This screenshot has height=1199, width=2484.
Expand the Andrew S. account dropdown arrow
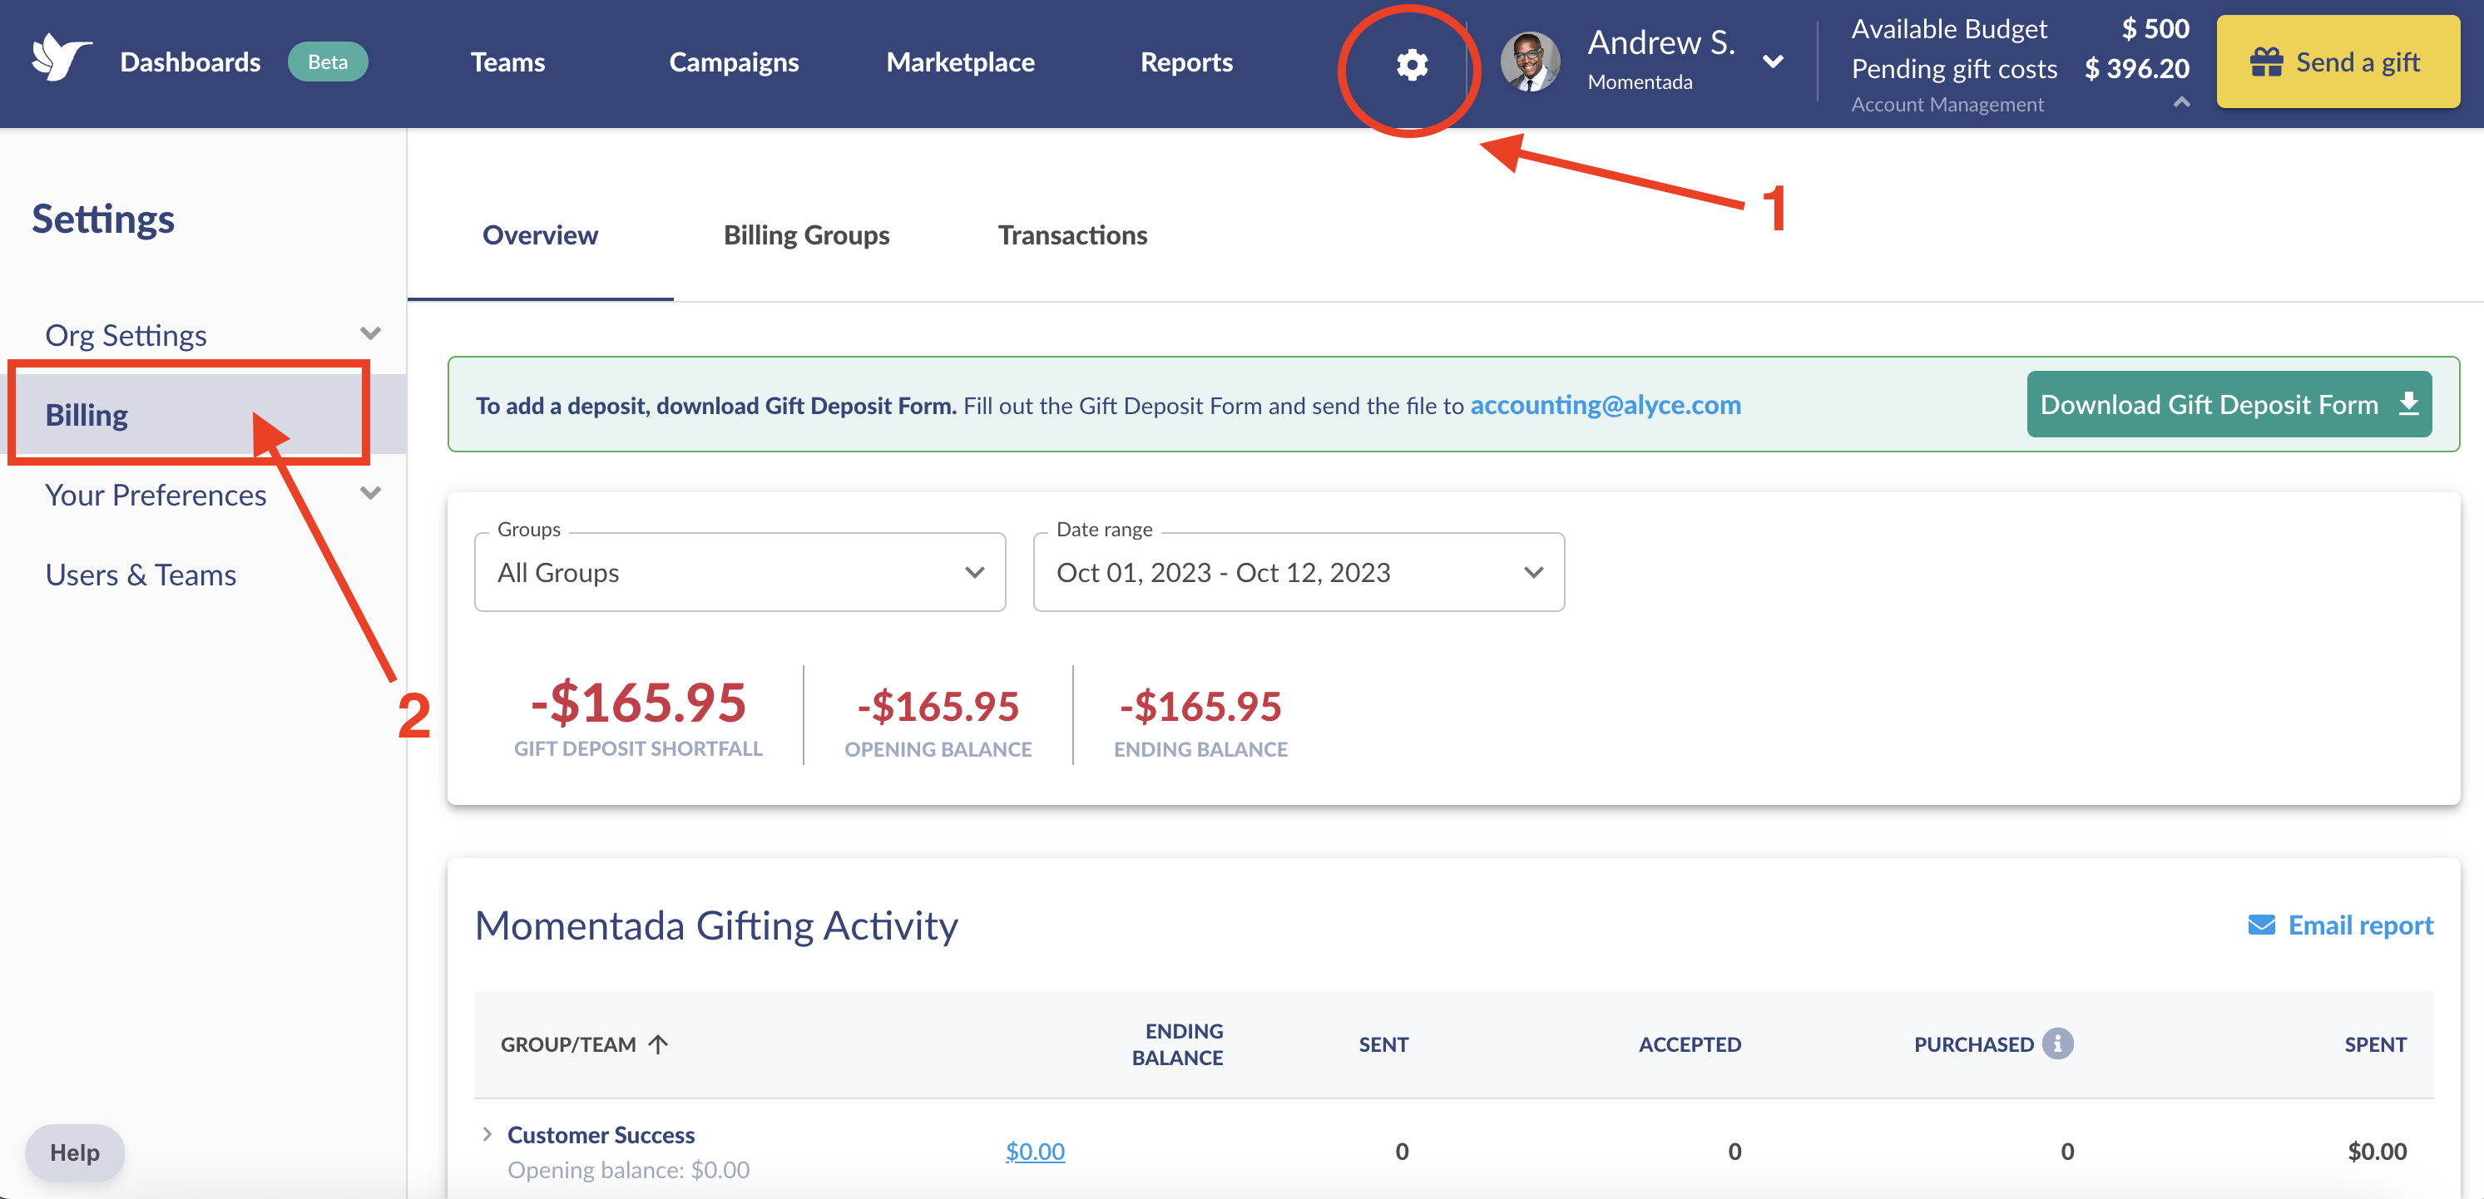pyautogui.click(x=1773, y=62)
